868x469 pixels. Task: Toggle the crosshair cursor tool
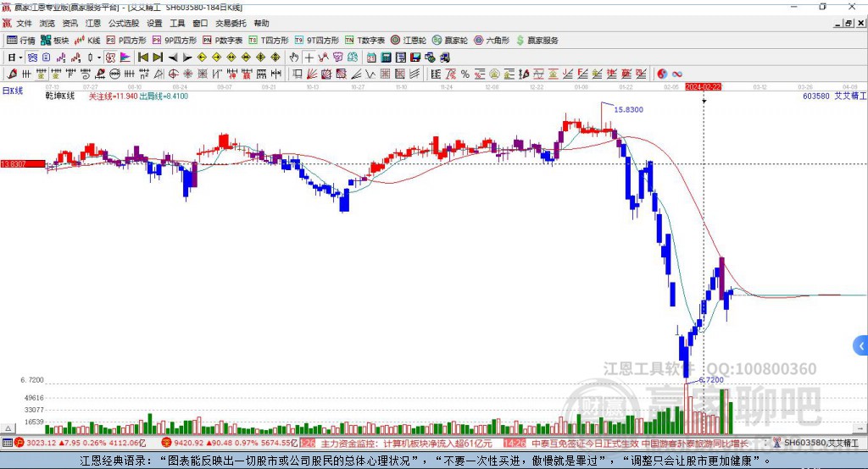click(x=309, y=58)
